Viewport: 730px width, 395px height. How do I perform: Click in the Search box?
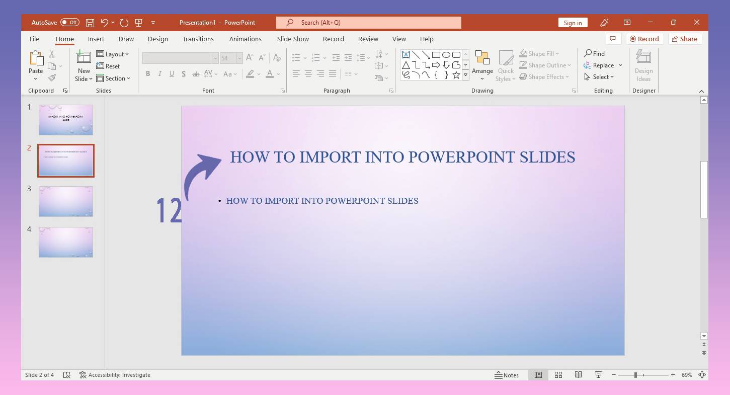pyautogui.click(x=369, y=23)
